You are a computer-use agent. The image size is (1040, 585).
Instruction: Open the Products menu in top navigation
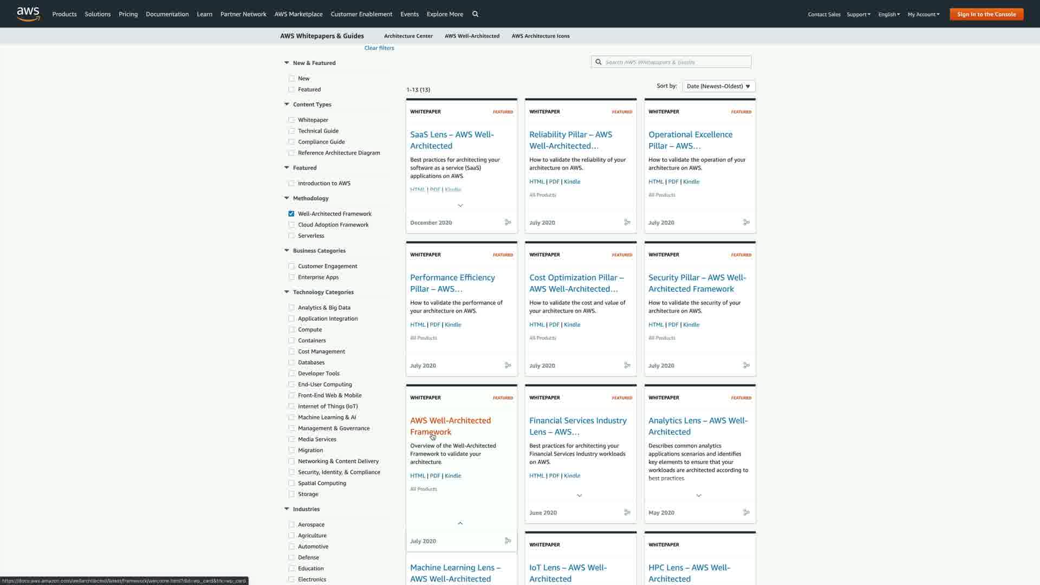64,14
